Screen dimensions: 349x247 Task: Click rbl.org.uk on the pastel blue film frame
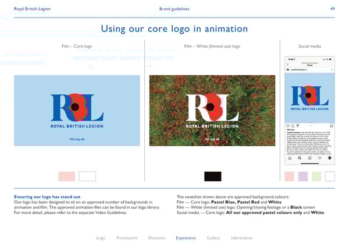[77, 139]
